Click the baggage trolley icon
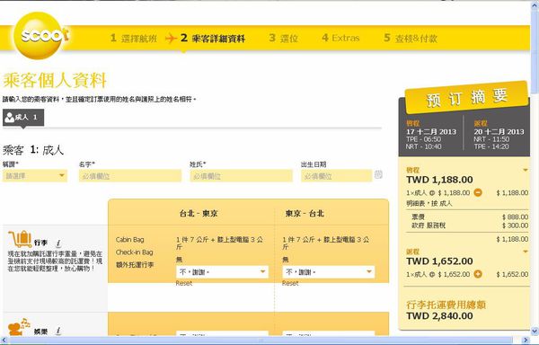This screenshot has height=345, width=539. 20,239
